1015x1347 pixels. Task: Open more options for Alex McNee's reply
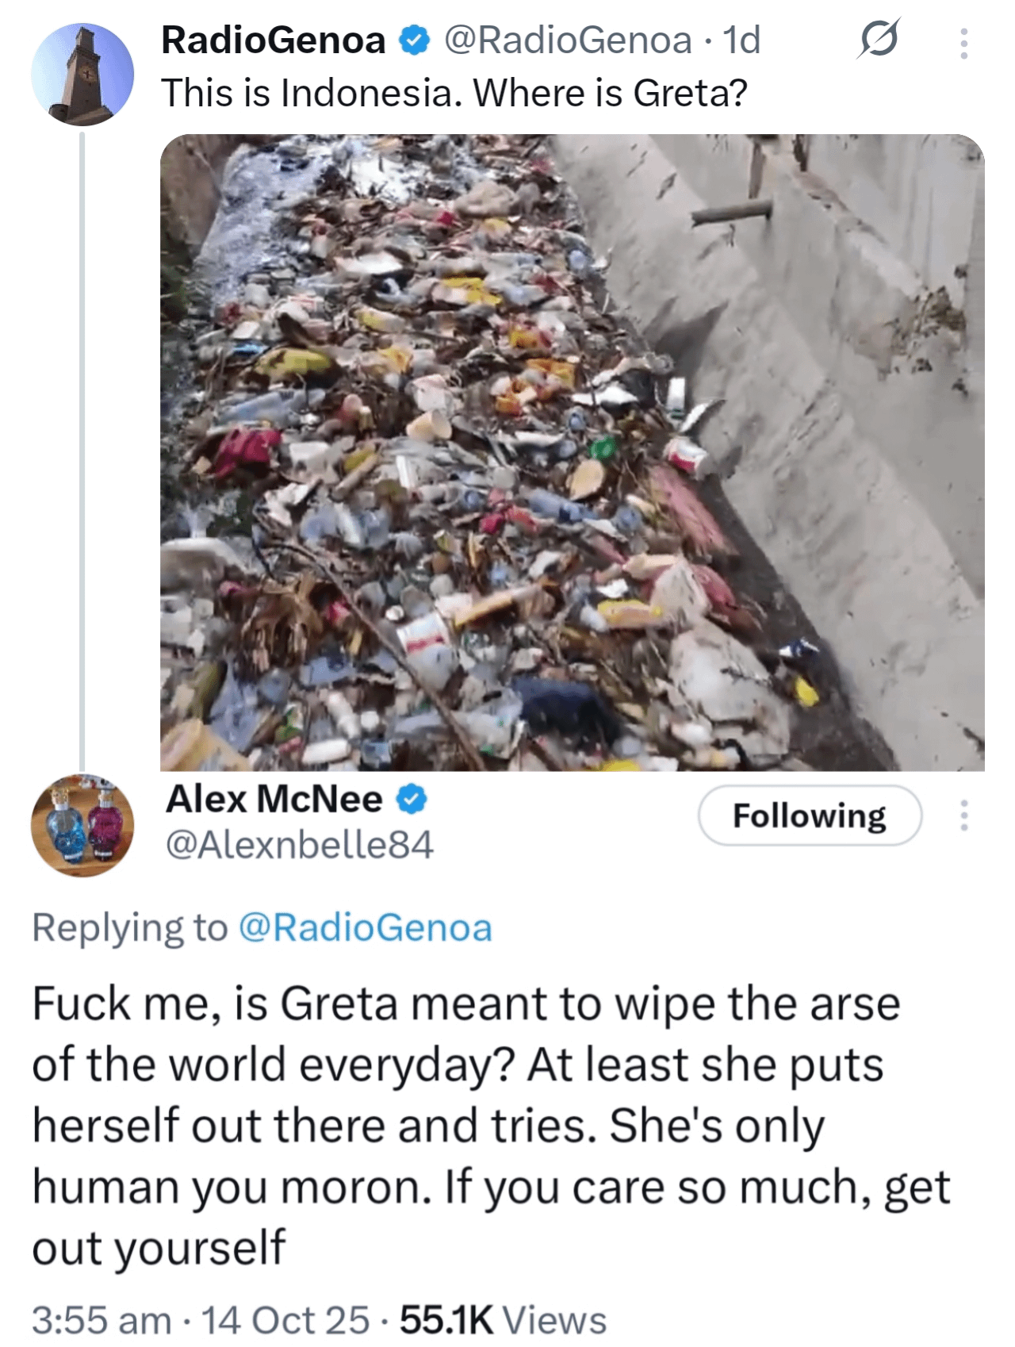click(964, 815)
